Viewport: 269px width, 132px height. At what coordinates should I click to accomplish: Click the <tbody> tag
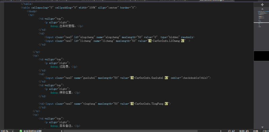32,11
